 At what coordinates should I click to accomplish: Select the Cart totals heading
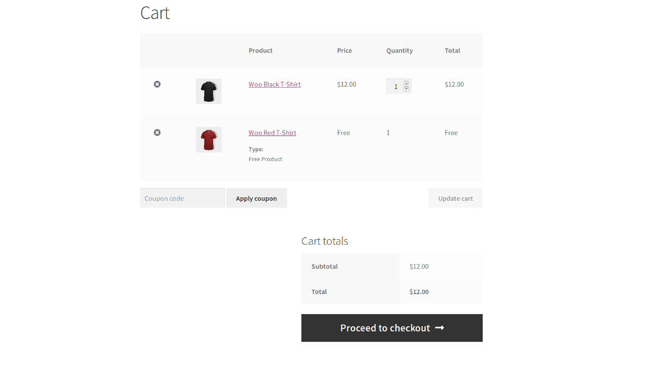pos(325,241)
